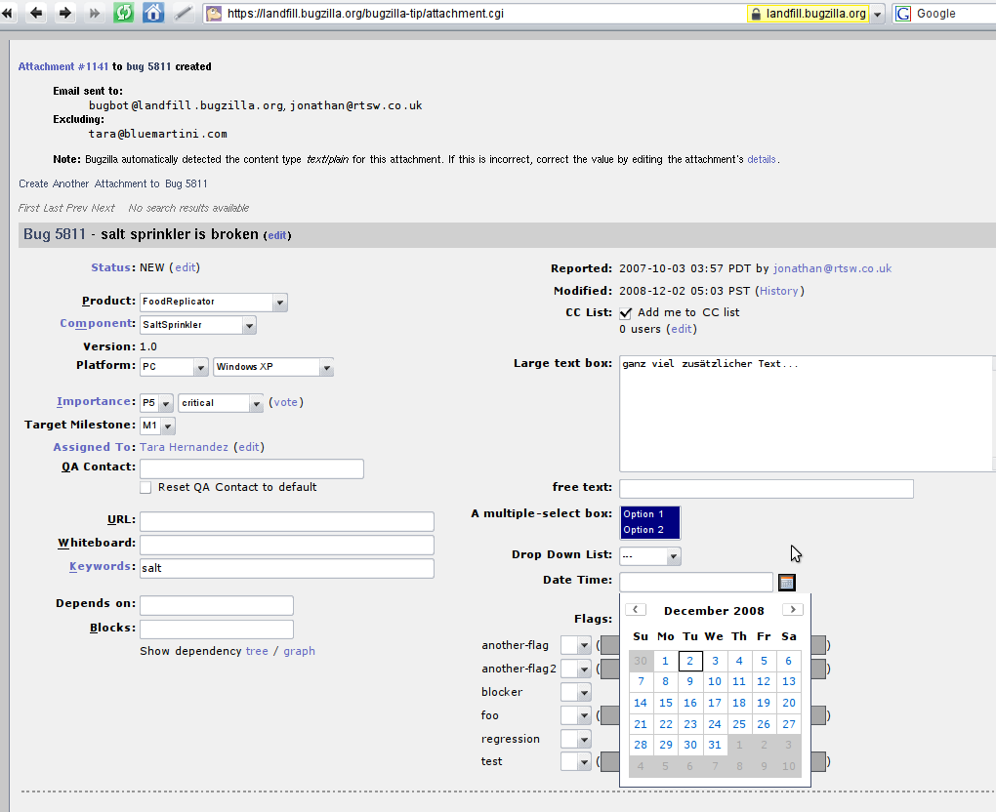
Task: Open the Windows XP OS dropdown
Action: point(273,367)
